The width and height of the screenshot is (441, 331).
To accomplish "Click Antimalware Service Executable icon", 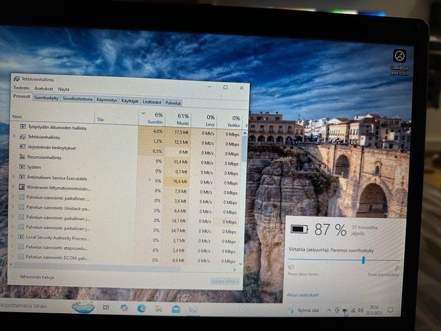I will click(x=22, y=177).
